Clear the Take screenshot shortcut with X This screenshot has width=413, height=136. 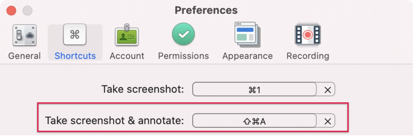(x=327, y=90)
